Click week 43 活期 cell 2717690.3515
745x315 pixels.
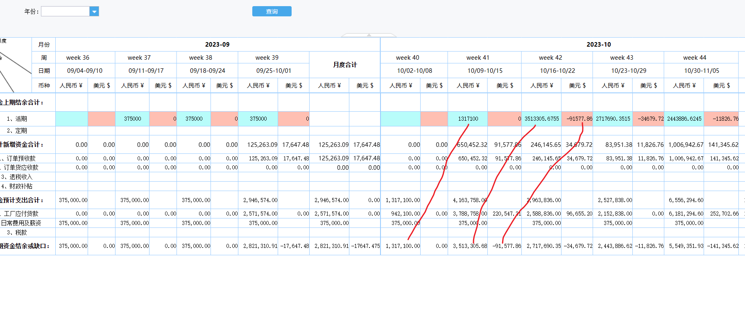(x=613, y=119)
